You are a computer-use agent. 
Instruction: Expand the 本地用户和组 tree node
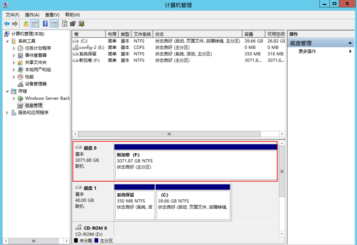click(x=14, y=70)
